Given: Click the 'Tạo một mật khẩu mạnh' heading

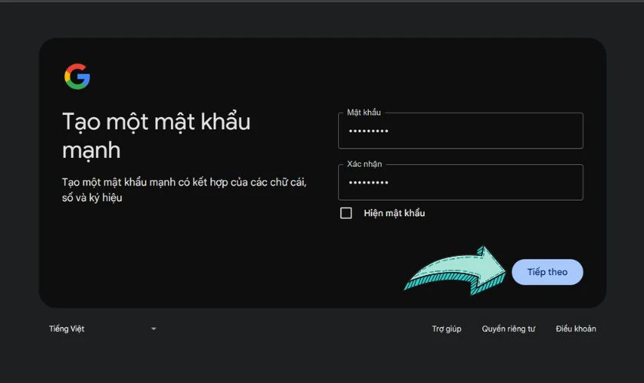Looking at the screenshot, I should (156, 136).
